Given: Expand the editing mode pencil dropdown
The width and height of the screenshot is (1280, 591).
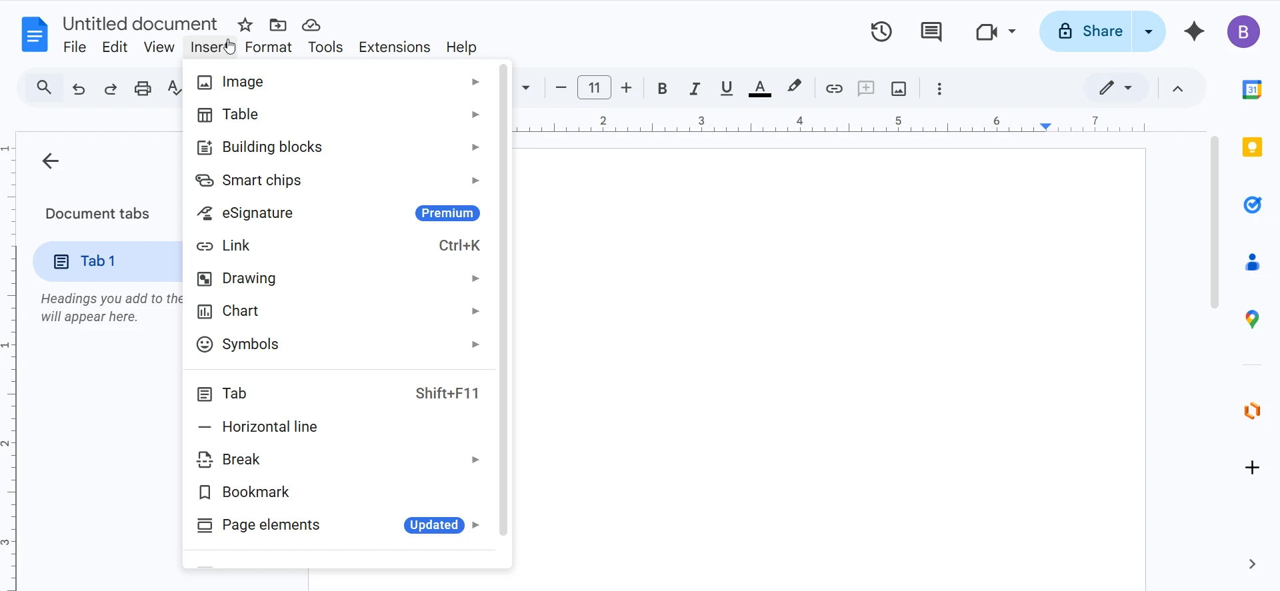Looking at the screenshot, I should pyautogui.click(x=1115, y=88).
